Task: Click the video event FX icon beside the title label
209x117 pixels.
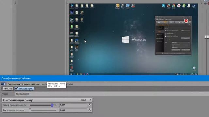Action: pyautogui.click(x=3, y=84)
